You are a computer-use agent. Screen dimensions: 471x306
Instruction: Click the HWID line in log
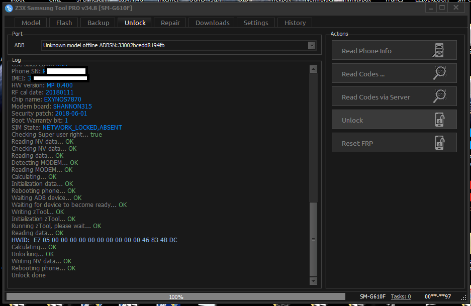(x=95, y=240)
